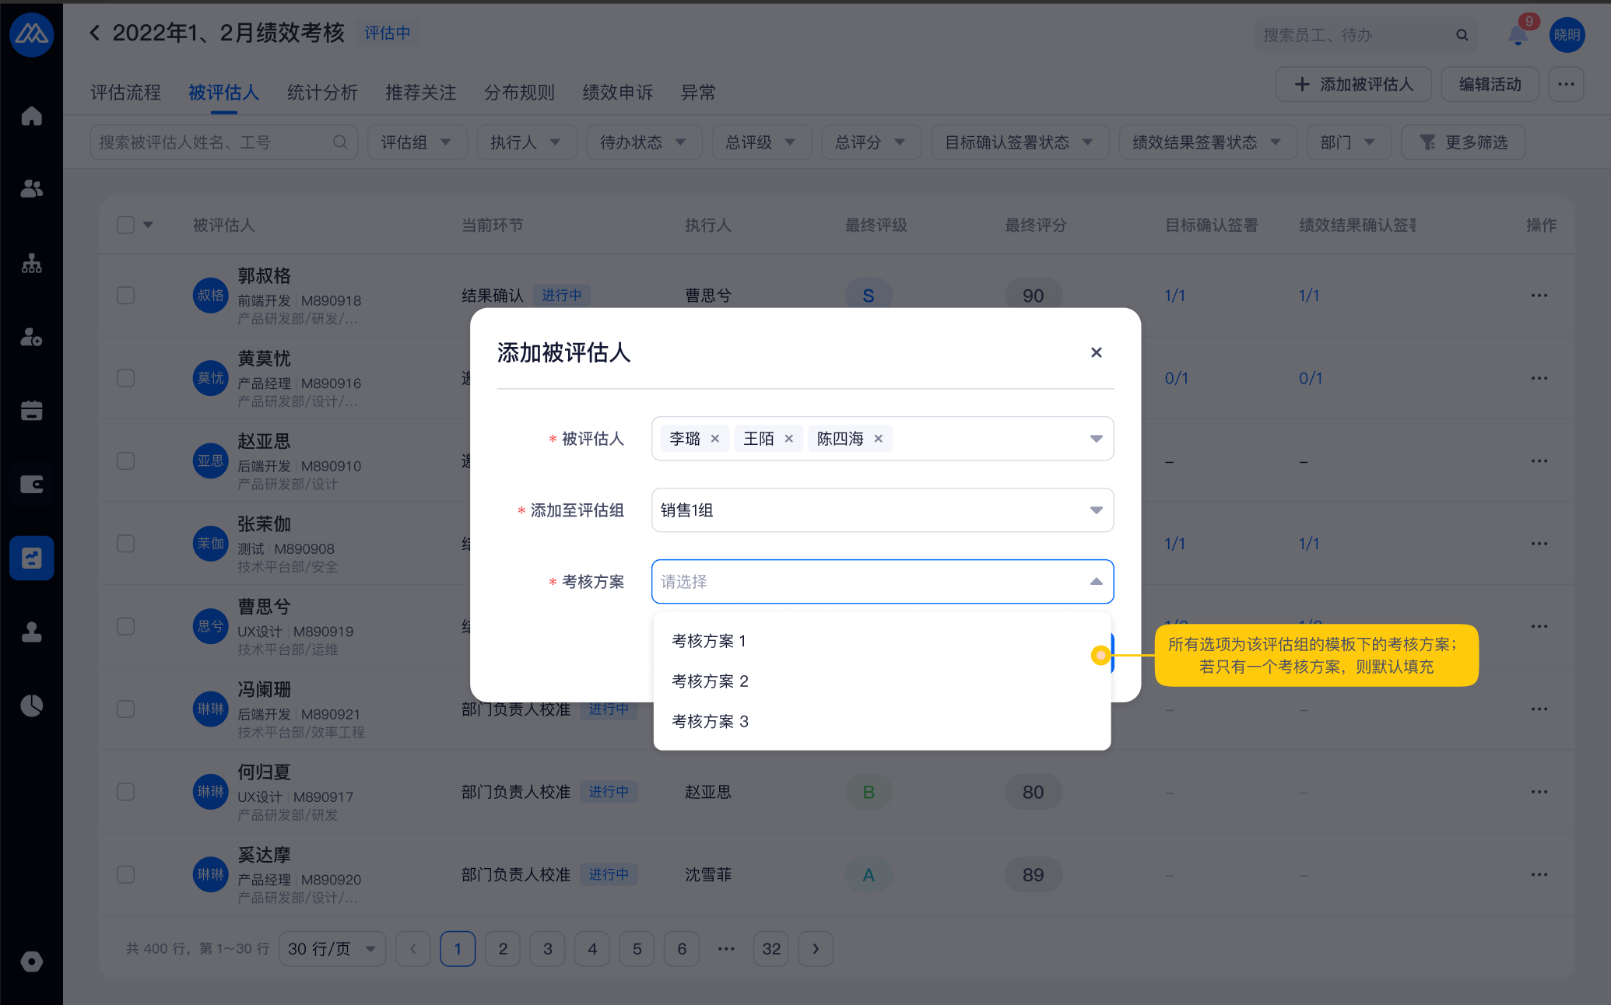Open the notification bell icon
The image size is (1611, 1005).
click(1517, 35)
